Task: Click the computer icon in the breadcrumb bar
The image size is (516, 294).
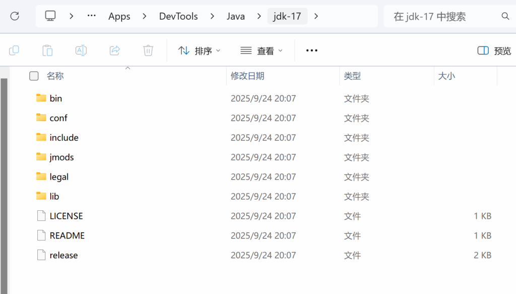Action: (50, 16)
